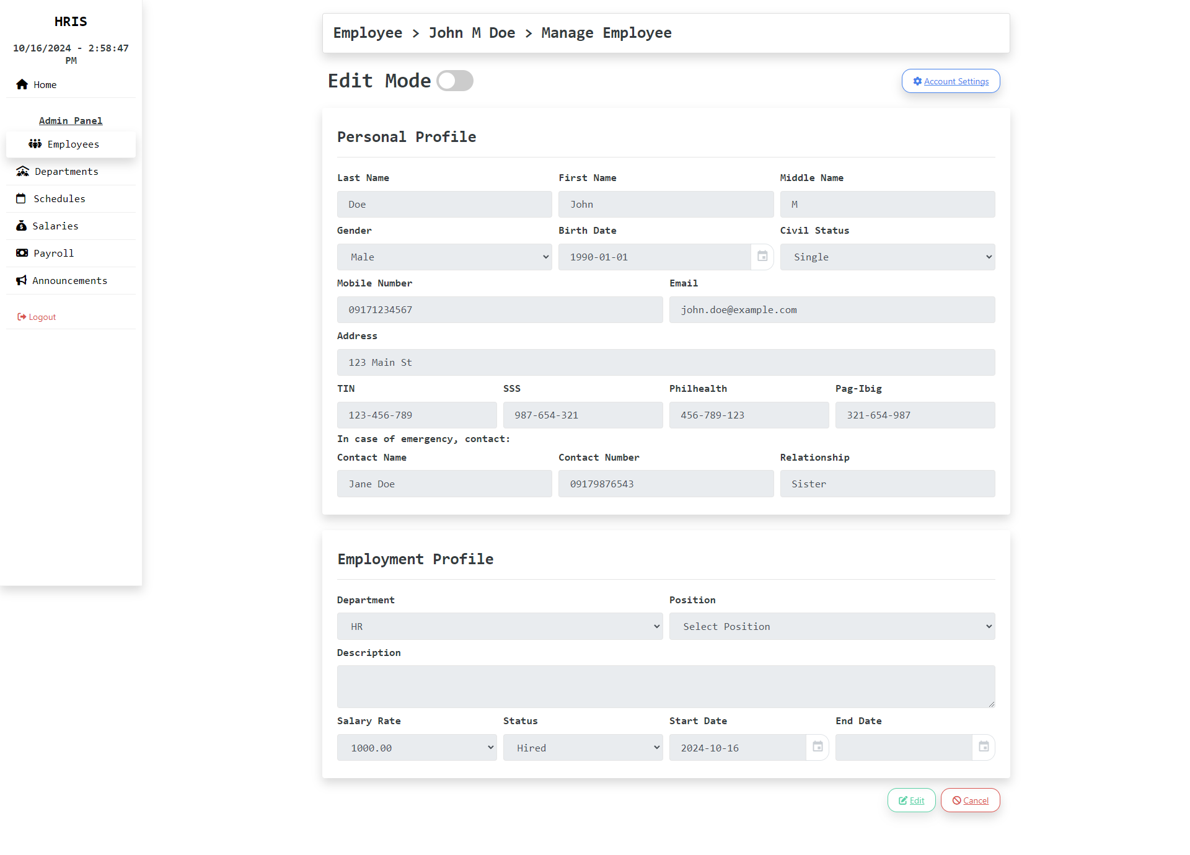Select the Schedules calendar icon
The width and height of the screenshot is (1190, 855).
[22, 198]
